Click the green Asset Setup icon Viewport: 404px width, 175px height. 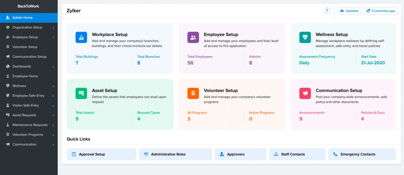pyautogui.click(x=81, y=93)
